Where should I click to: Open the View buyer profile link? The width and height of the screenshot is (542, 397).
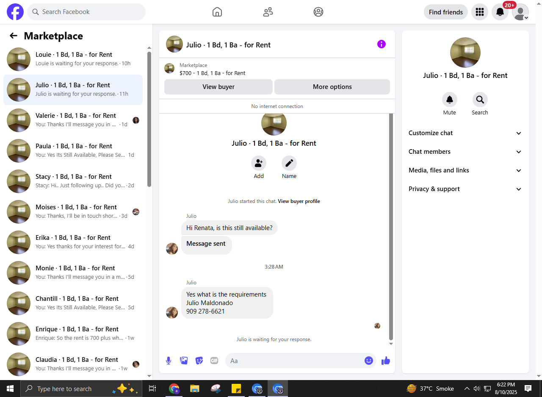click(x=299, y=201)
